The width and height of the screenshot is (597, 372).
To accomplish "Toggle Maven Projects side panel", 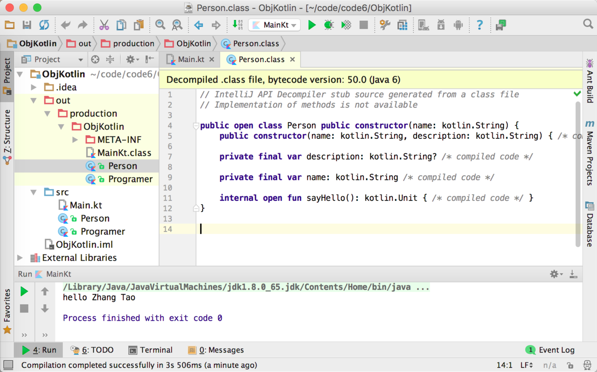I will click(590, 153).
